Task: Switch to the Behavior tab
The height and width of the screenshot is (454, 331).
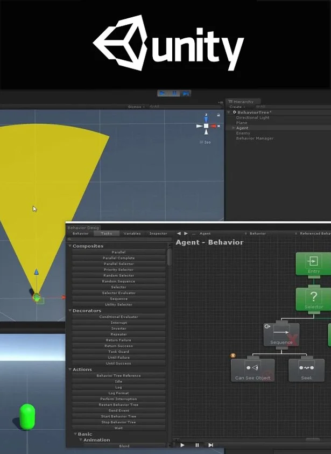Action: 80,233
